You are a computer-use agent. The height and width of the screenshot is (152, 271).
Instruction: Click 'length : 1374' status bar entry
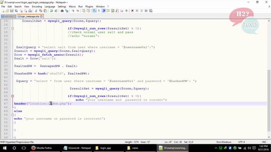[132, 142]
